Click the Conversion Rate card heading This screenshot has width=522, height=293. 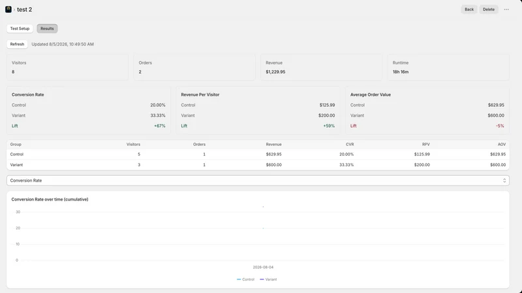[x=27, y=94]
